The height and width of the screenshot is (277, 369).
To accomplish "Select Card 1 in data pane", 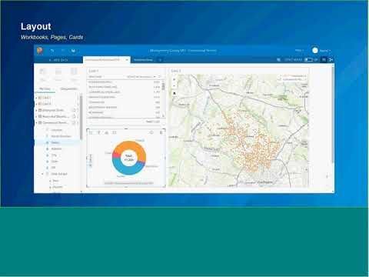I will click(46, 98).
